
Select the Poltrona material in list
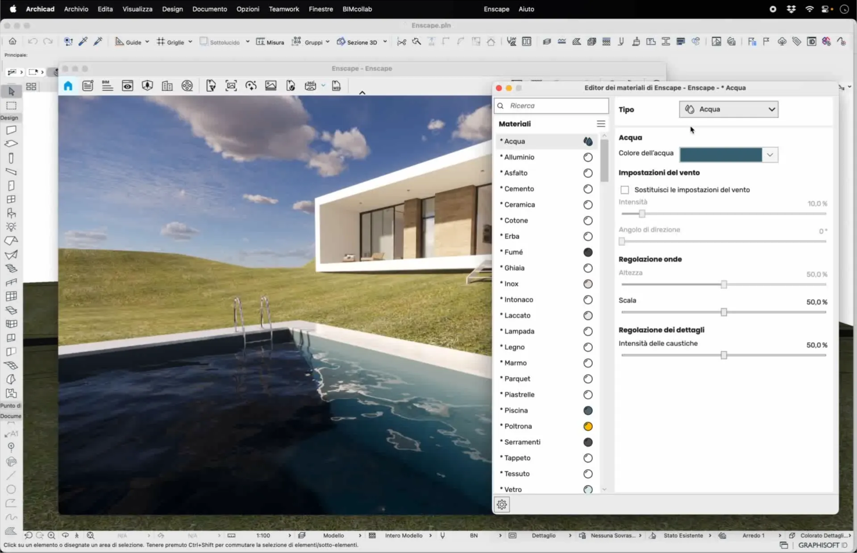[x=518, y=426]
